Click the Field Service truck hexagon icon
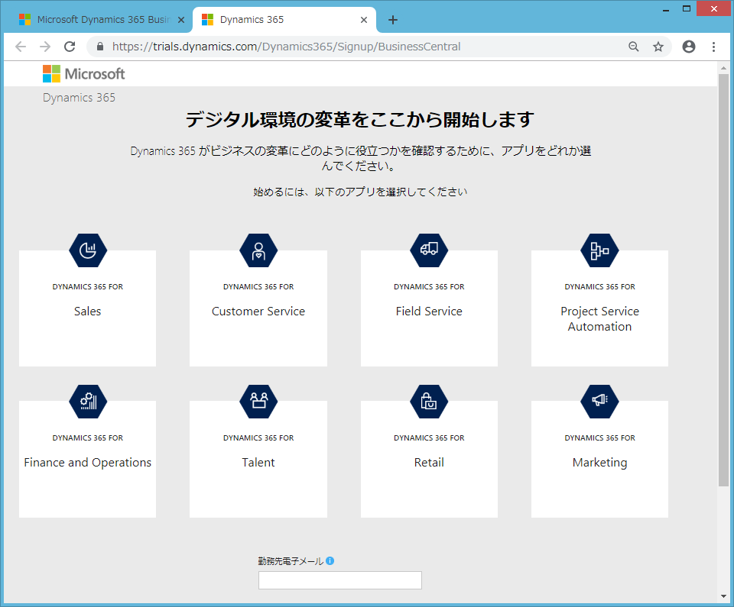The image size is (734, 607). pyautogui.click(x=429, y=250)
